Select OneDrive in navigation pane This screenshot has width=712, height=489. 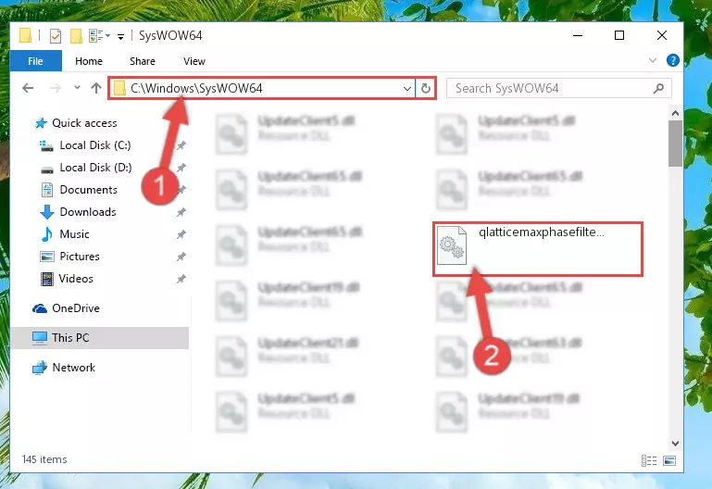(x=76, y=308)
